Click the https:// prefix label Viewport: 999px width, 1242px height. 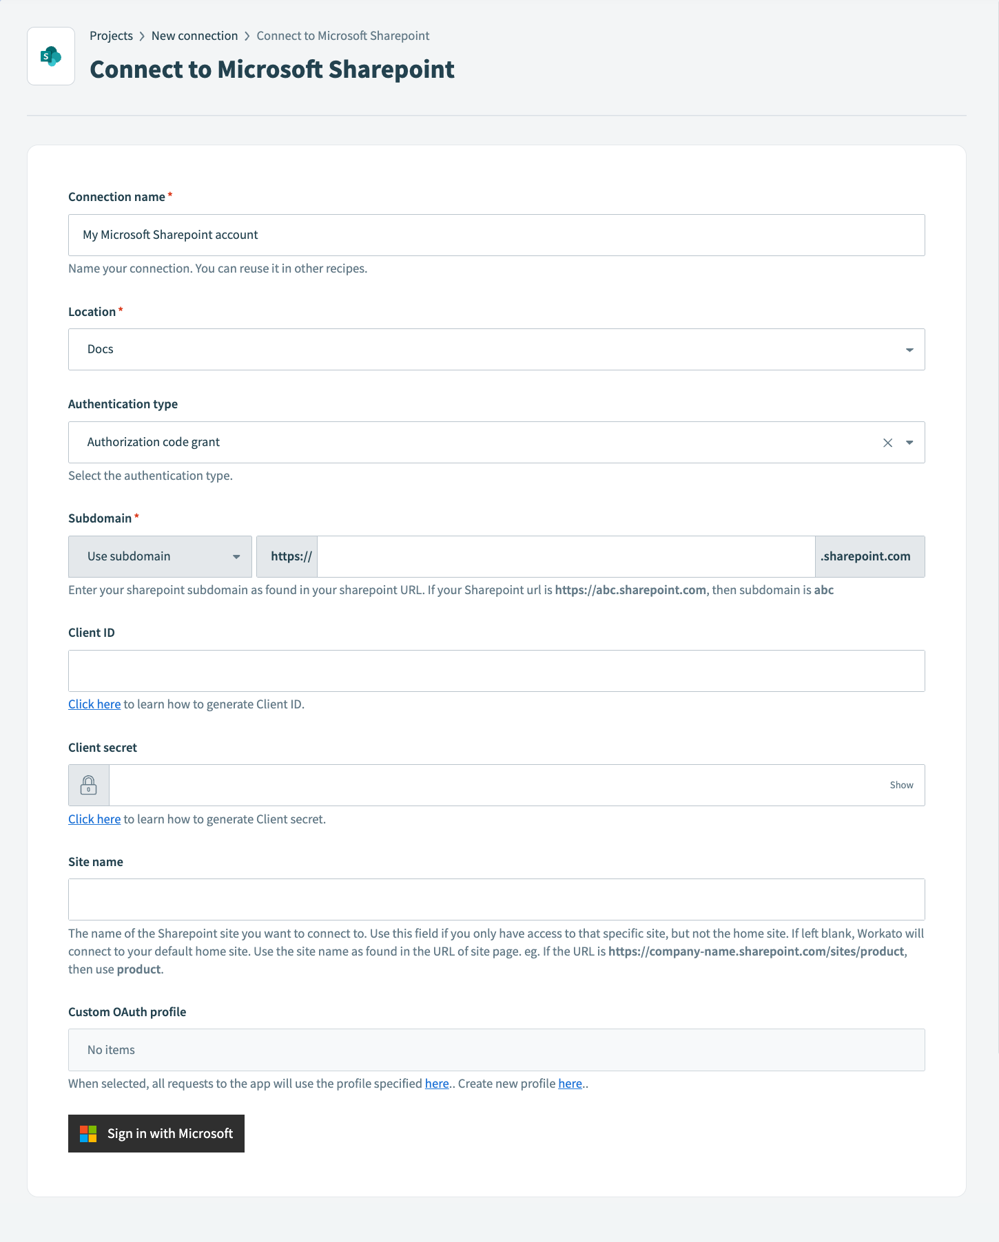pos(287,556)
